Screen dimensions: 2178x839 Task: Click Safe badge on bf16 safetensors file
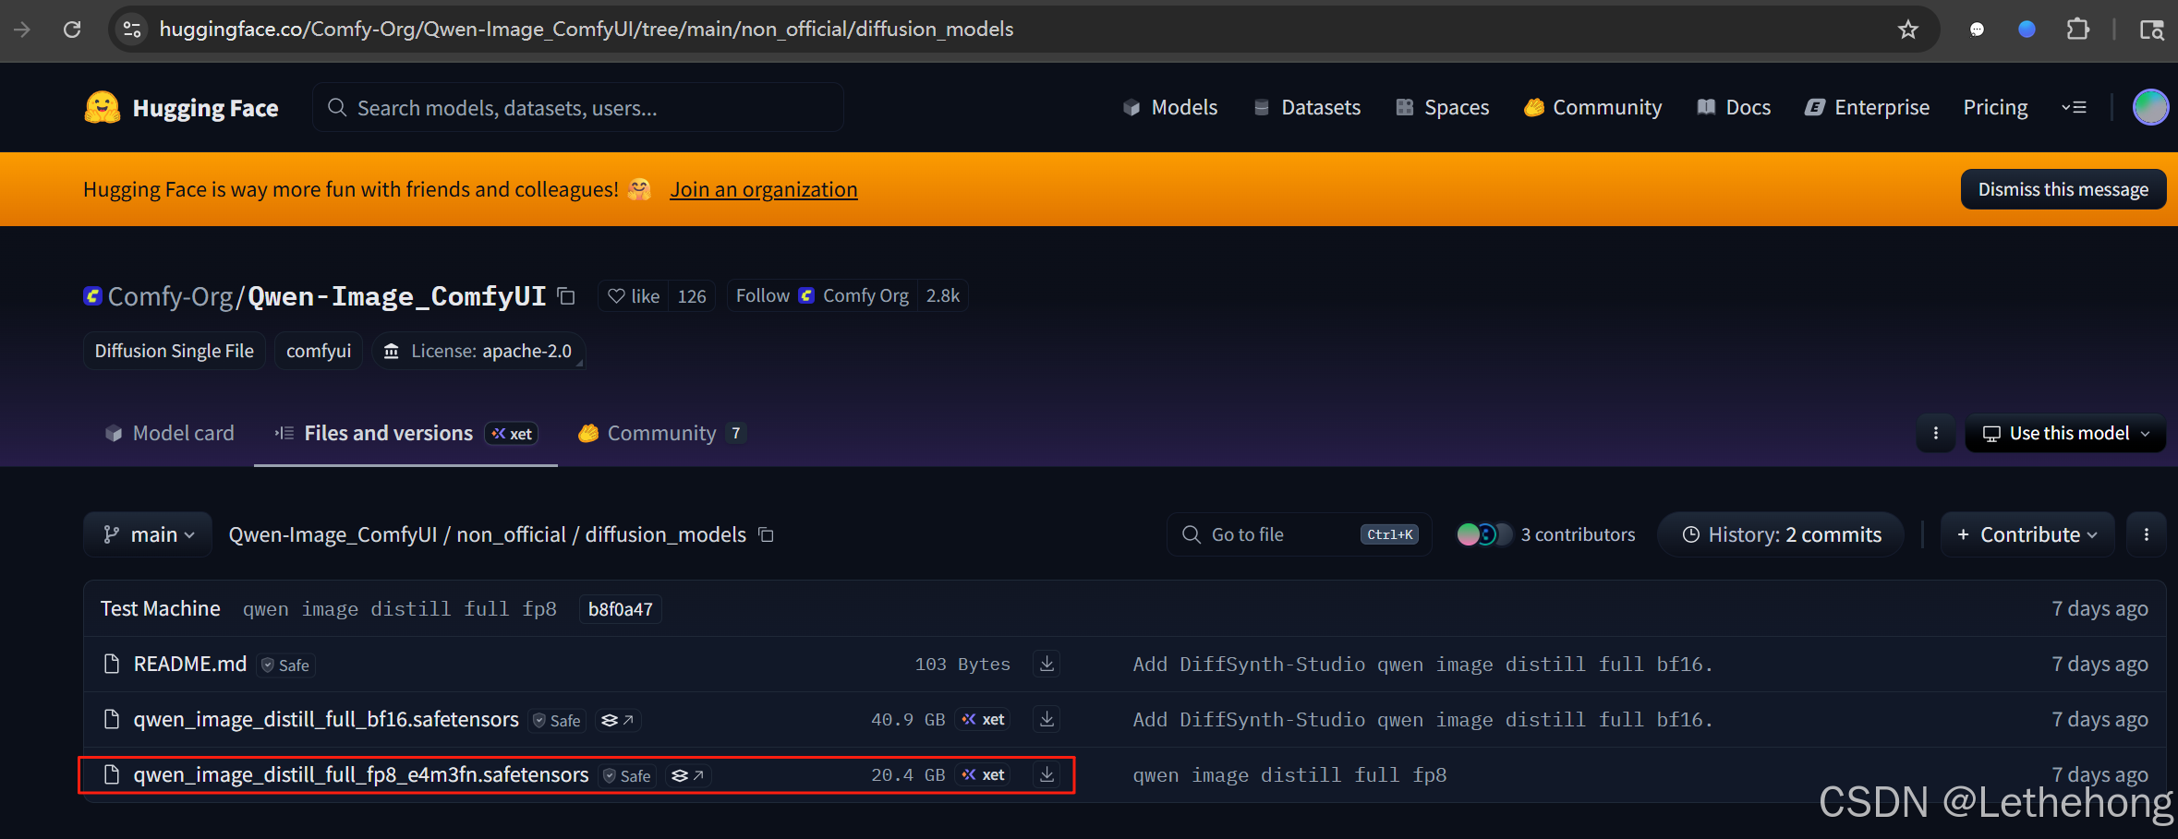tap(557, 720)
